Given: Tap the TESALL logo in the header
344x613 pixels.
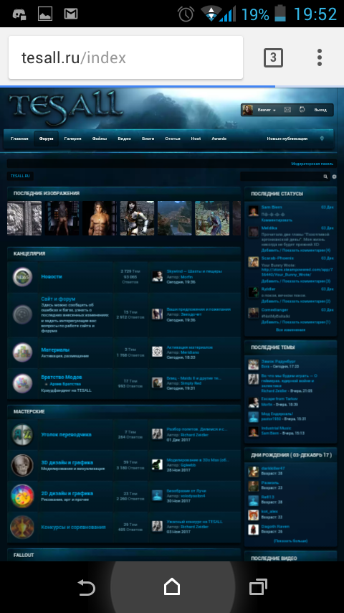Looking at the screenshot, I should 66,108.
